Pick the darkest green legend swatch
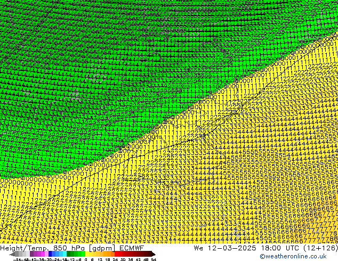The height and width of the screenshot is (261, 338). point(69,254)
